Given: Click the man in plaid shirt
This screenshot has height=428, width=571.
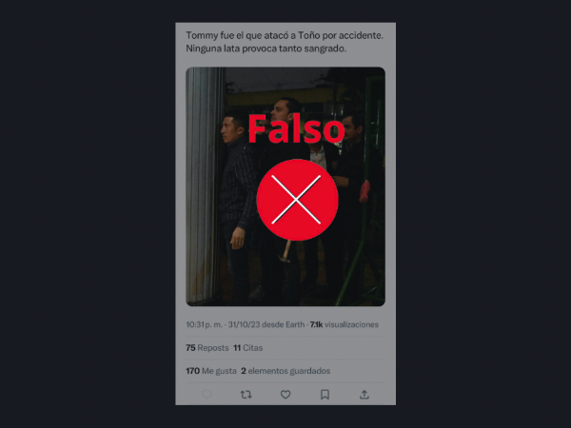Looking at the screenshot, I should tap(237, 204).
